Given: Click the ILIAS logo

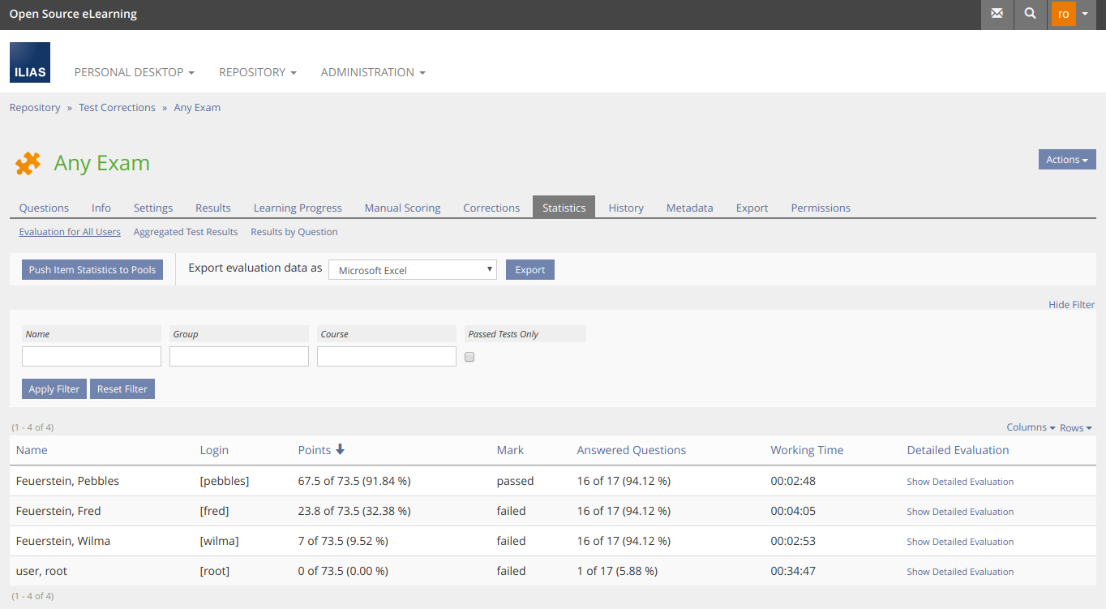Looking at the screenshot, I should click(x=30, y=62).
